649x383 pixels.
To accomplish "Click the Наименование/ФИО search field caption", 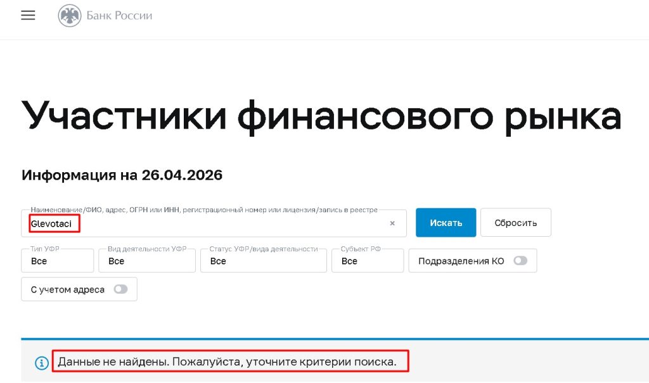I will (204, 210).
